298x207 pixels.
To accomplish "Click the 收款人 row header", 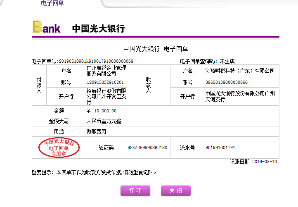I will pos(148,85).
